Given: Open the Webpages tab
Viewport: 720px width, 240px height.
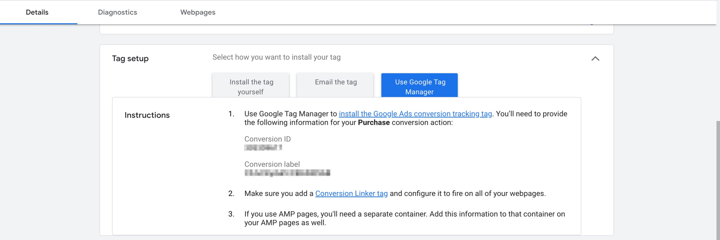Looking at the screenshot, I should coord(198,12).
